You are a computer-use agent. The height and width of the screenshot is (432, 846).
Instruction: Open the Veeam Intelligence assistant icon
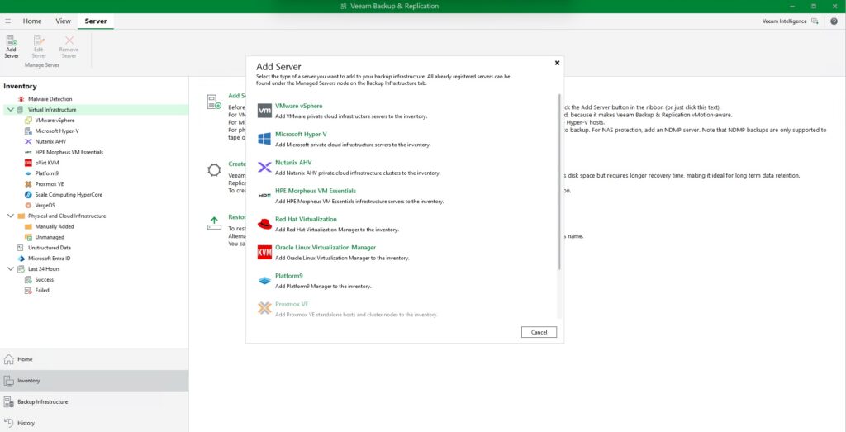815,21
